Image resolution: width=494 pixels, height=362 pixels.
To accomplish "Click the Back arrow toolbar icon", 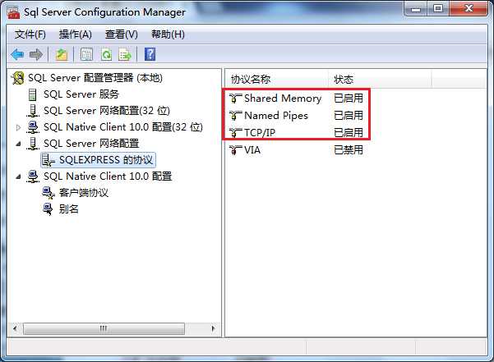I will [x=17, y=55].
